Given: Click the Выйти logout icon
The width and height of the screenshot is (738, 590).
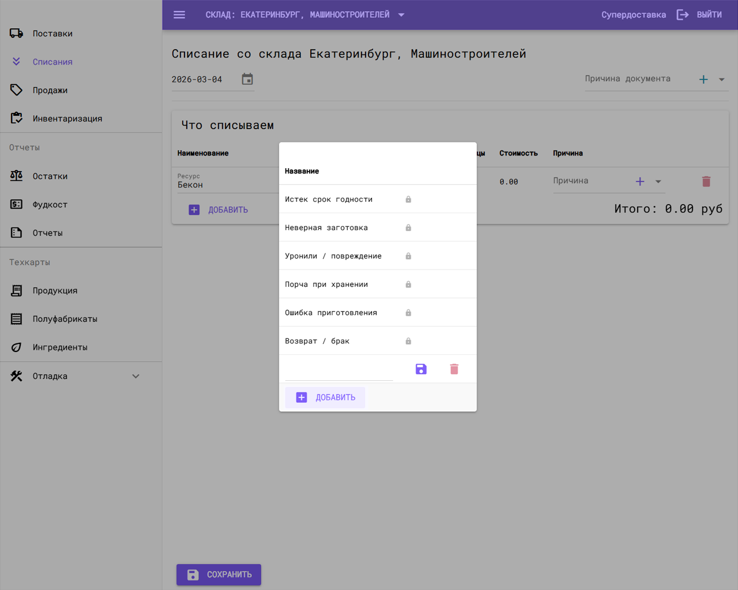Looking at the screenshot, I should point(683,15).
